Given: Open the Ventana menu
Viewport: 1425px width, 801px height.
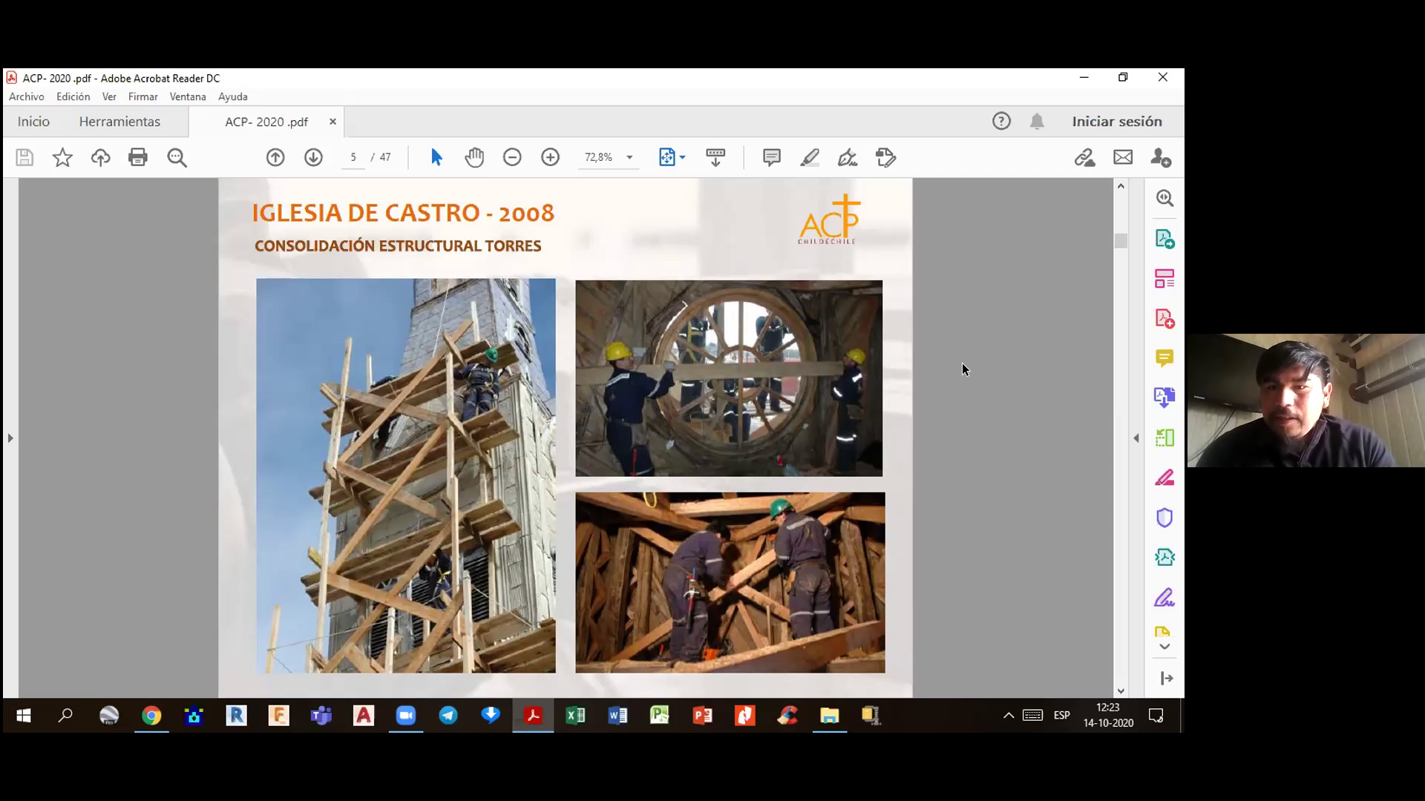Looking at the screenshot, I should pyautogui.click(x=187, y=96).
